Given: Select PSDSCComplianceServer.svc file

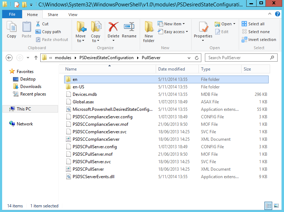Looking at the screenshot, I should point(166,132).
